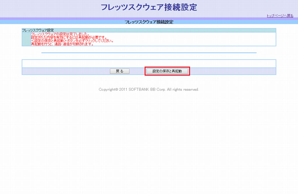Click the フレッツスクウェア接続設定 subheading in blue bar
This screenshot has height=194, width=298.
(x=149, y=22)
